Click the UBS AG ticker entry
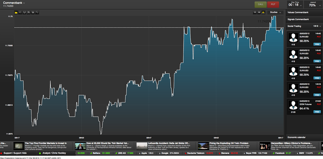 [124, 153]
